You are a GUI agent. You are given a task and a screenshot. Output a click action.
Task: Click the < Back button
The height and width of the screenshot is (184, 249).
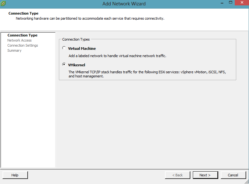(178, 175)
